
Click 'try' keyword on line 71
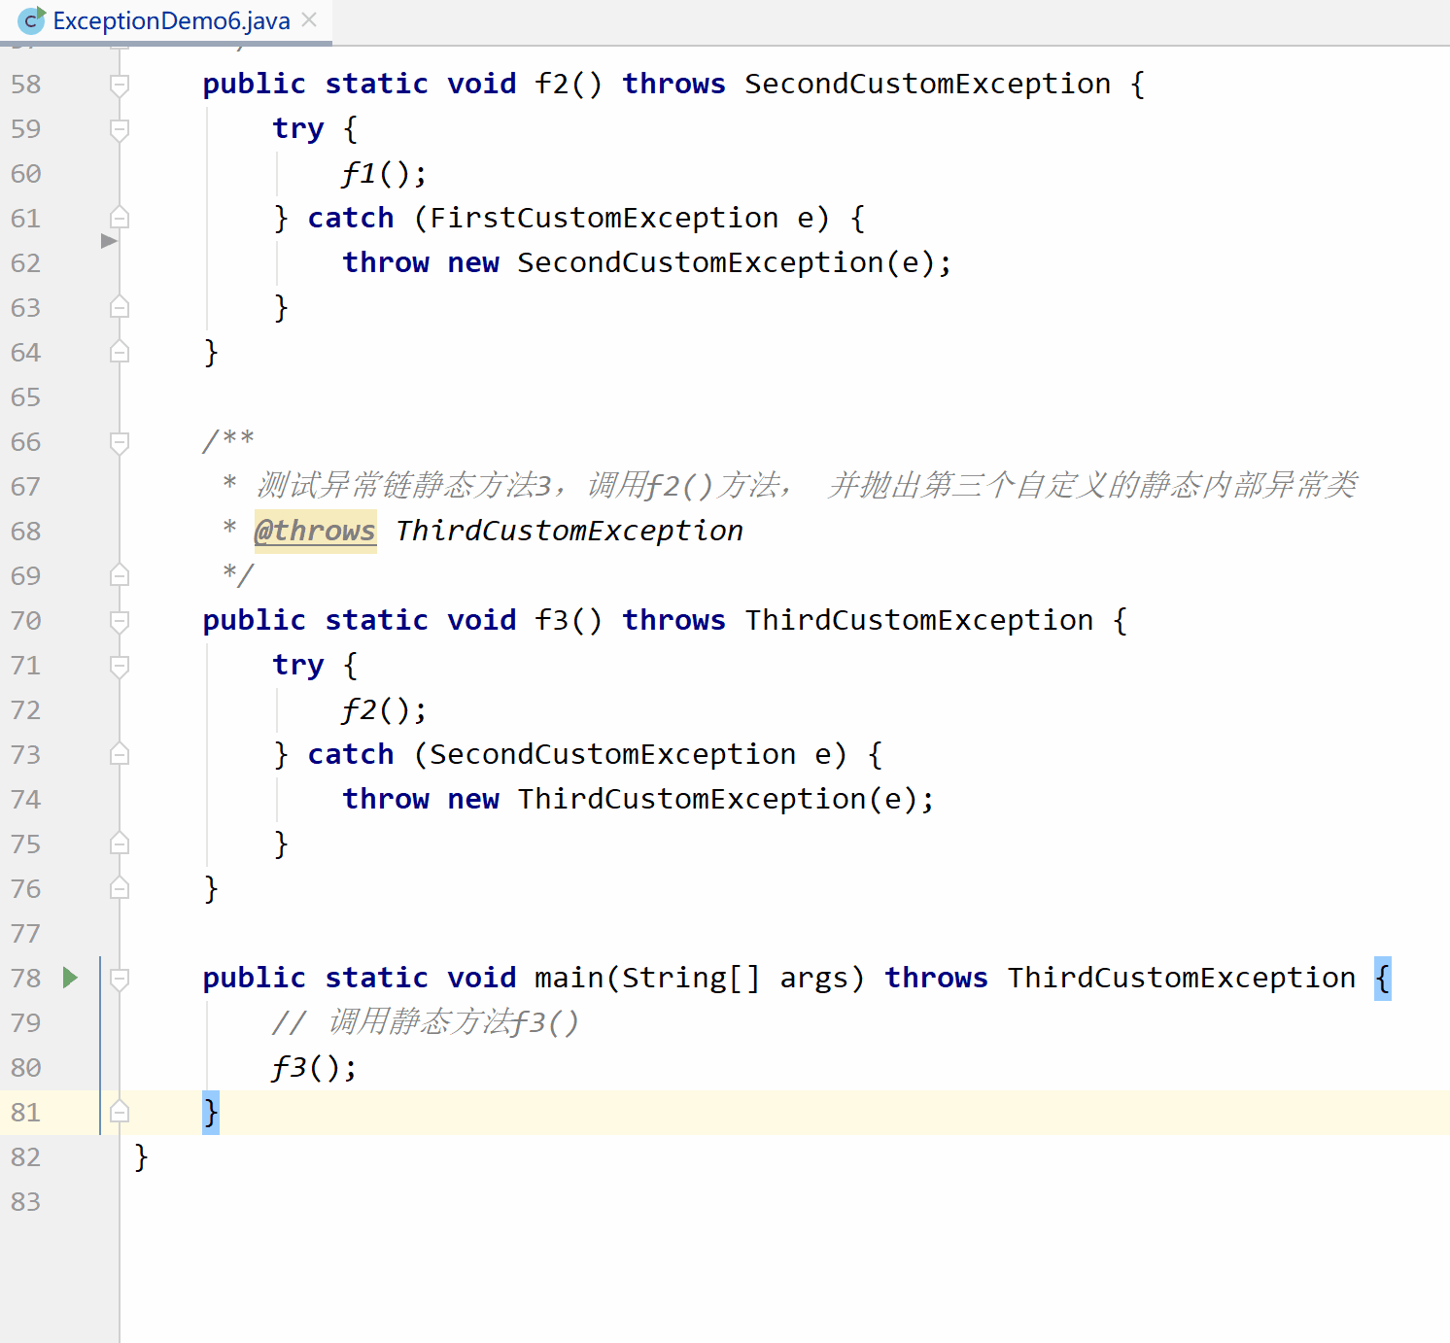297,666
